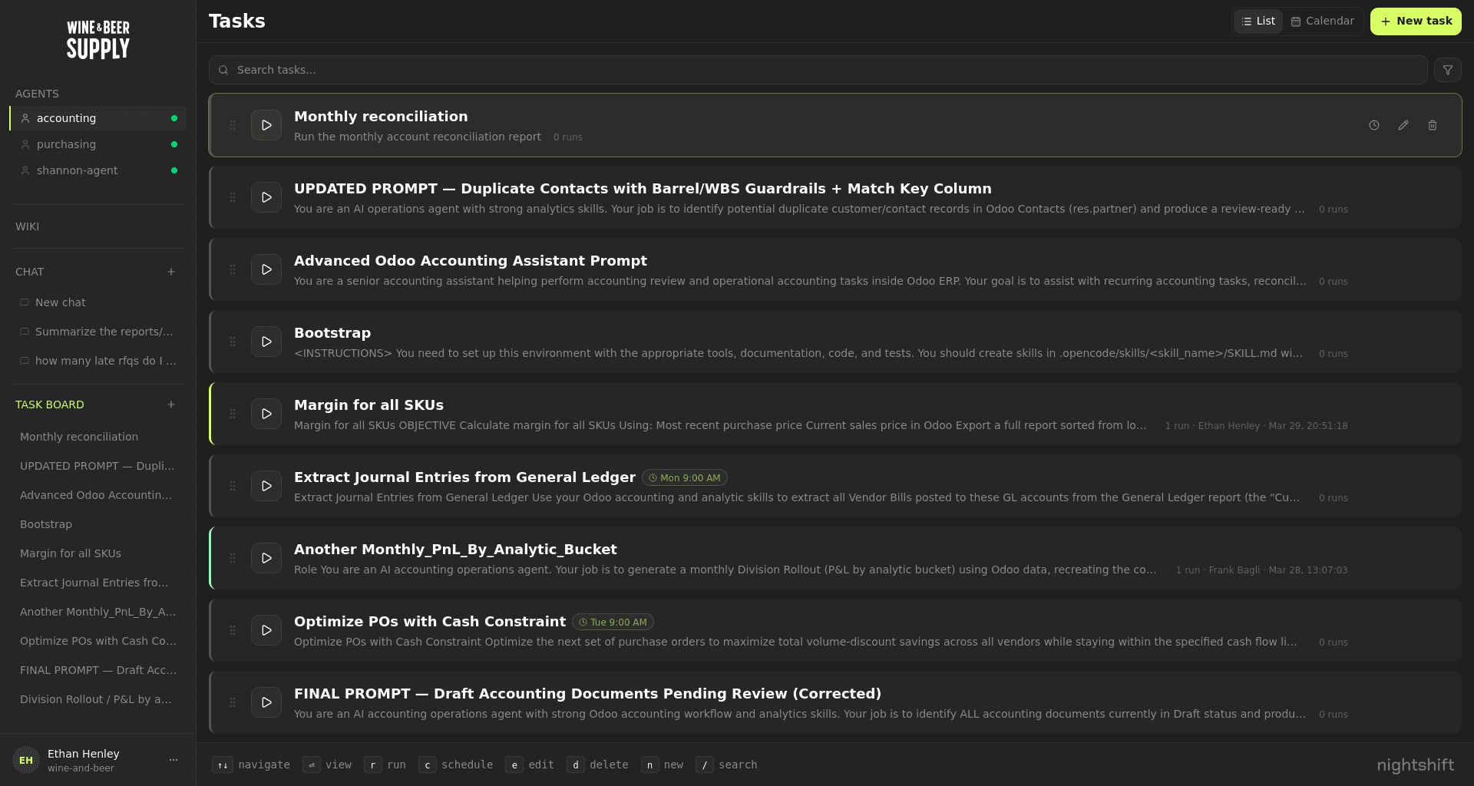The height and width of the screenshot is (786, 1474).
Task: Open the purchasing agent in the sidebar
Action: click(x=67, y=144)
